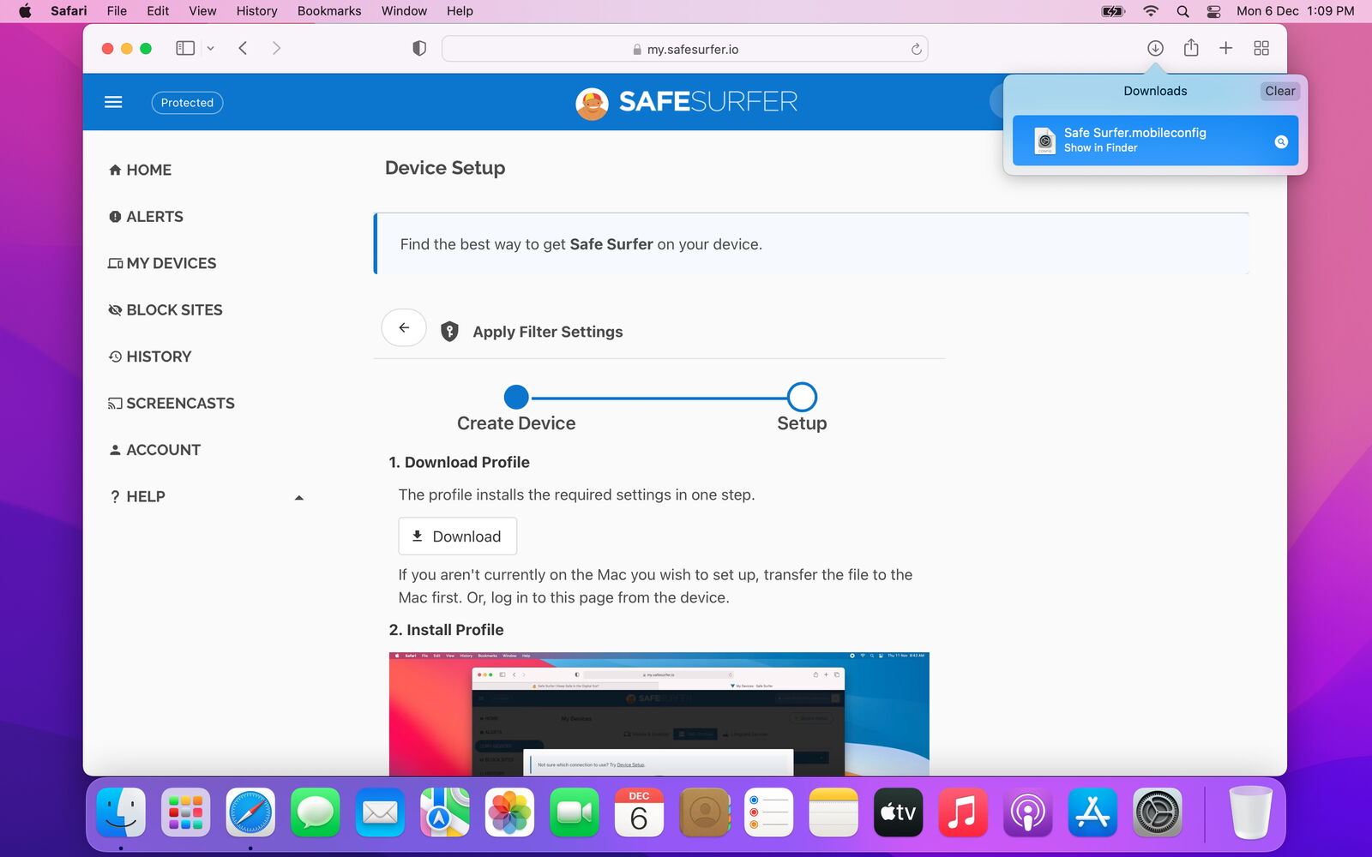Open FaceTime from the Dock
This screenshot has width=1372, height=857.
click(575, 812)
